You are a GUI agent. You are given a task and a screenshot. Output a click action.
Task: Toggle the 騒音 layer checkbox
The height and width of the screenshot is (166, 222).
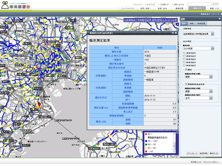point(186,69)
